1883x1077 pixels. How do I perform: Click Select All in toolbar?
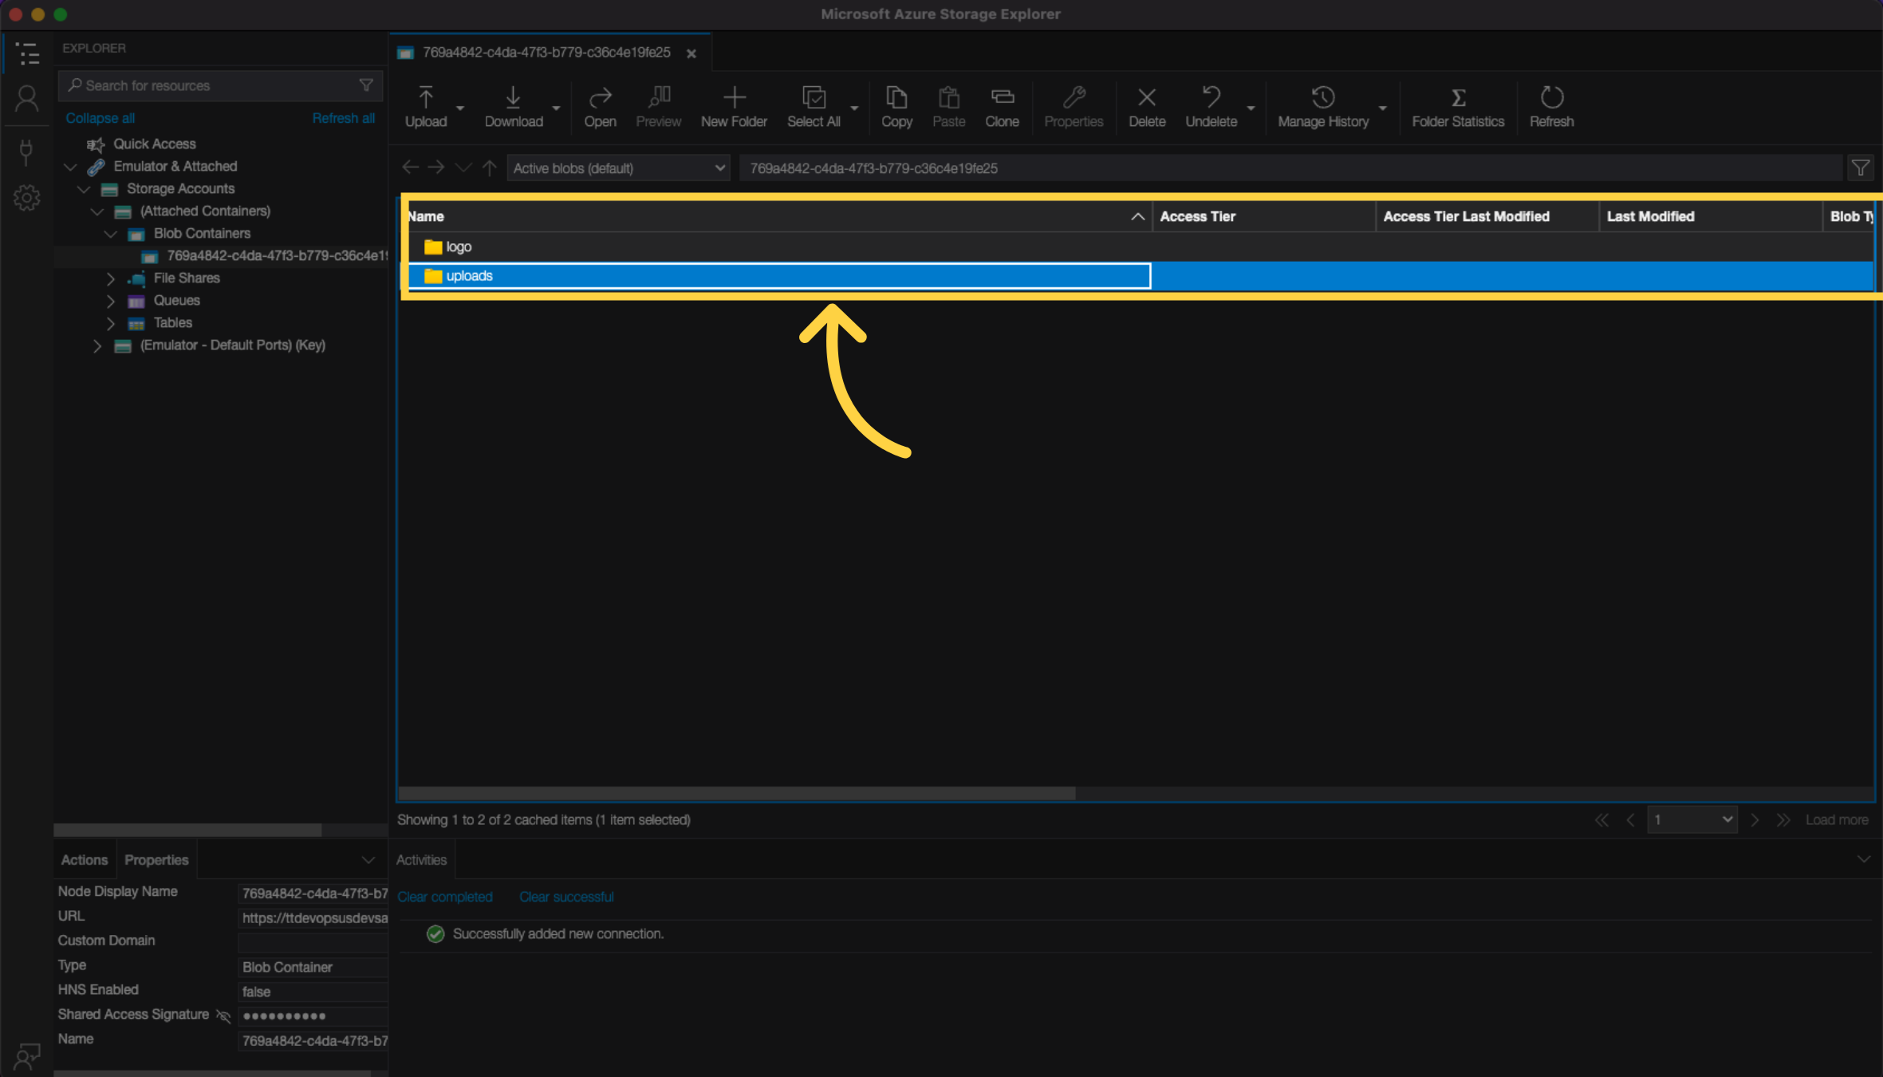pyautogui.click(x=813, y=107)
